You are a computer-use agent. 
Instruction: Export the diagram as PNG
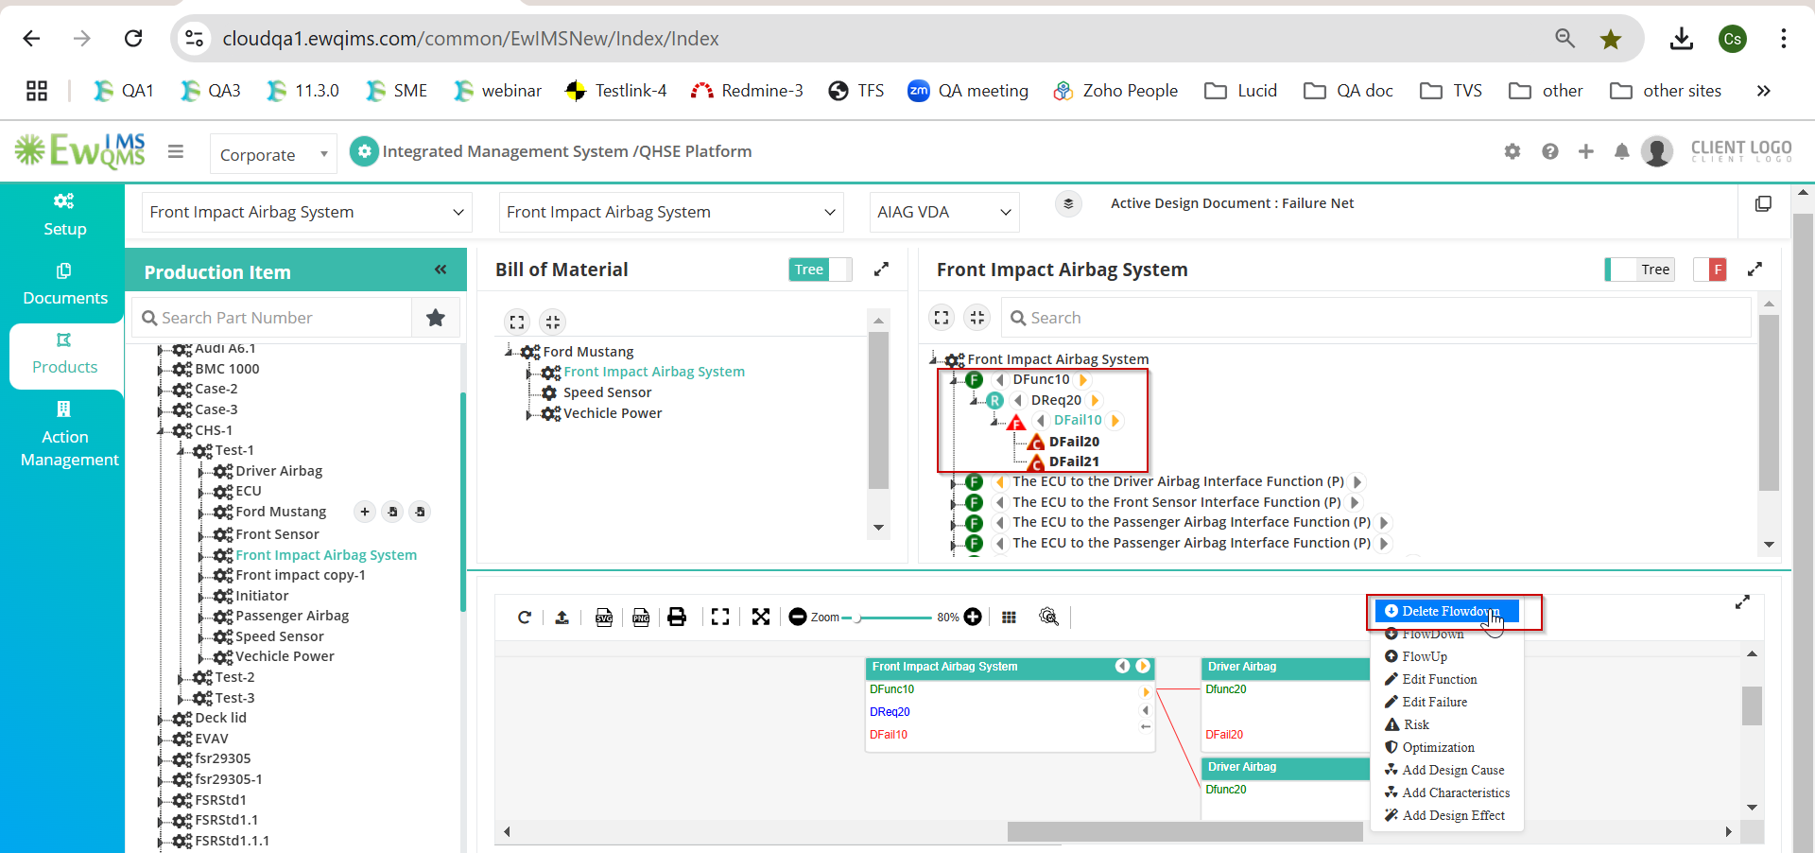point(641,618)
